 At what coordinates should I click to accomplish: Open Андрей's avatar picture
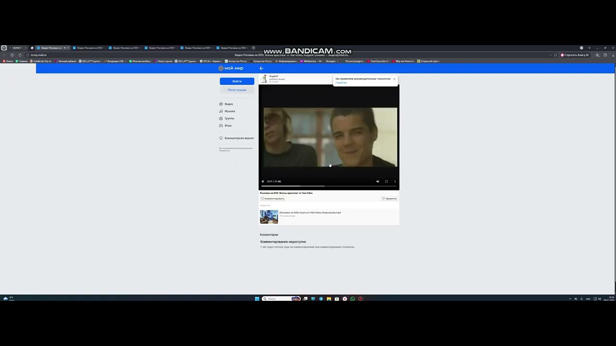[264, 79]
